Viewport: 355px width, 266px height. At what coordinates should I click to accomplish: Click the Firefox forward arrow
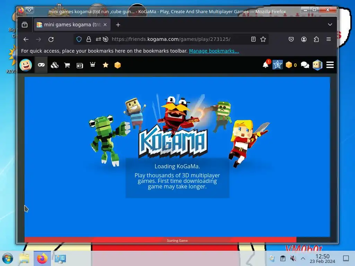pyautogui.click(x=38, y=39)
